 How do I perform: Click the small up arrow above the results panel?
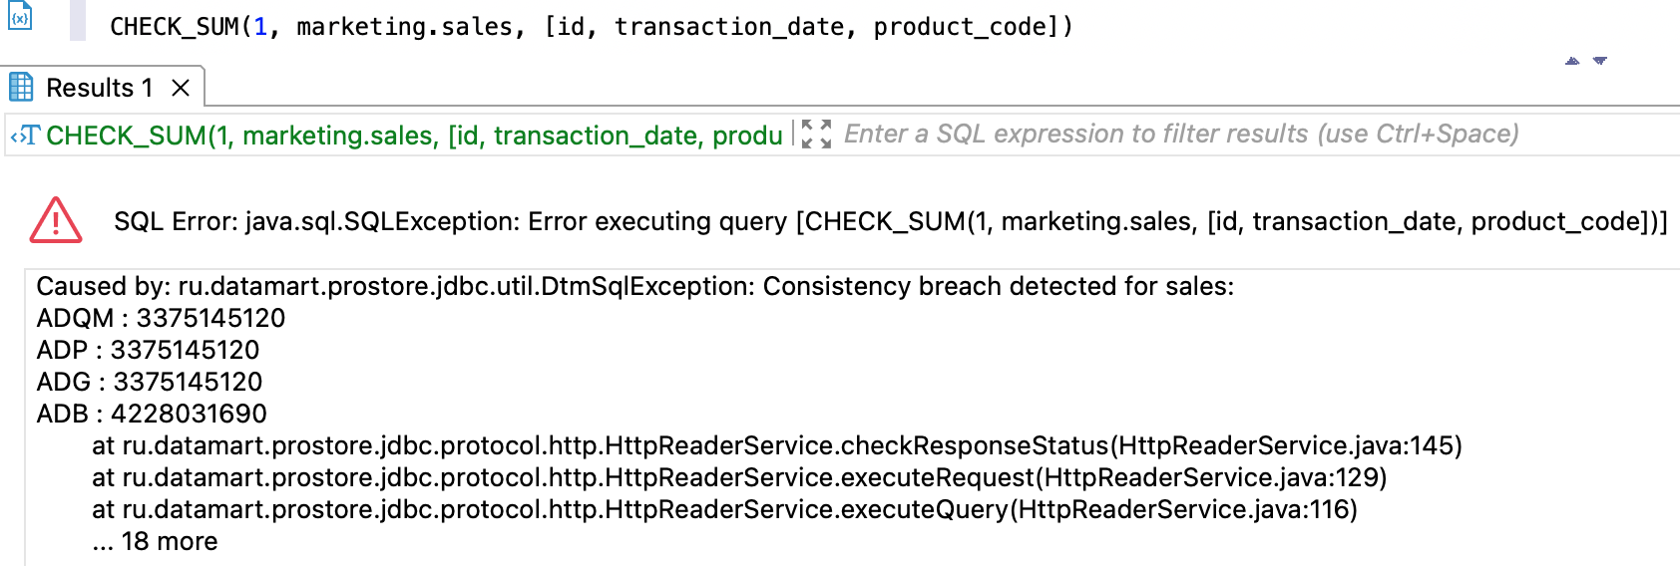tap(1572, 61)
